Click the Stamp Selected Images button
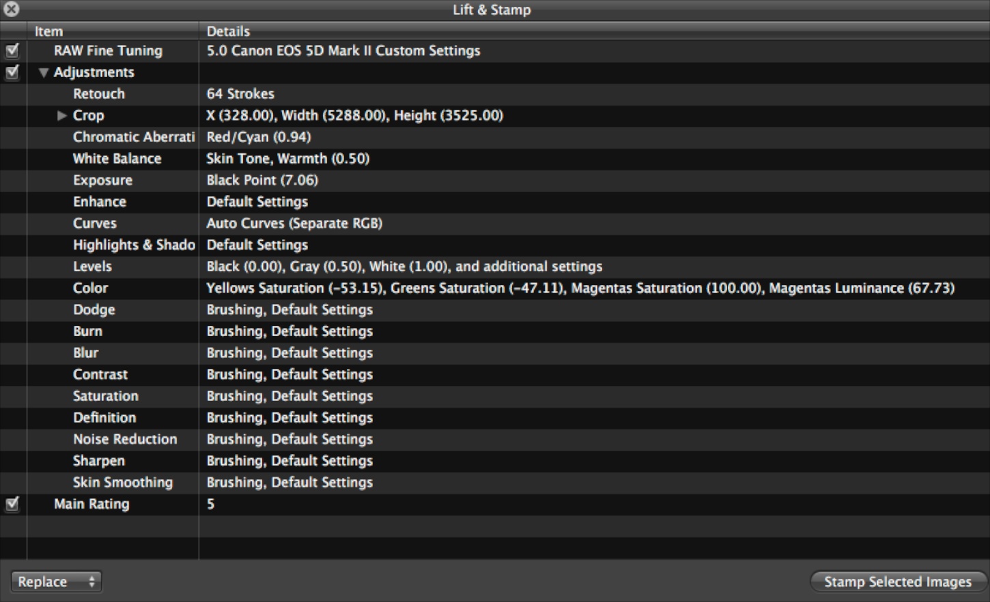Screen dimensions: 990x602 click(x=897, y=582)
